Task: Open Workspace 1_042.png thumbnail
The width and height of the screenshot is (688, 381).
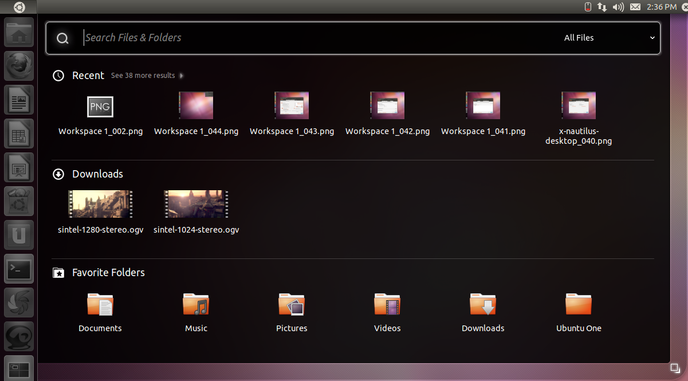Action: [387, 105]
